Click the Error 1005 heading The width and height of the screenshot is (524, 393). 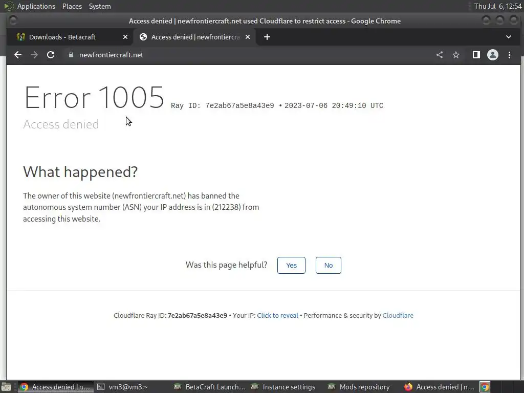(94, 98)
